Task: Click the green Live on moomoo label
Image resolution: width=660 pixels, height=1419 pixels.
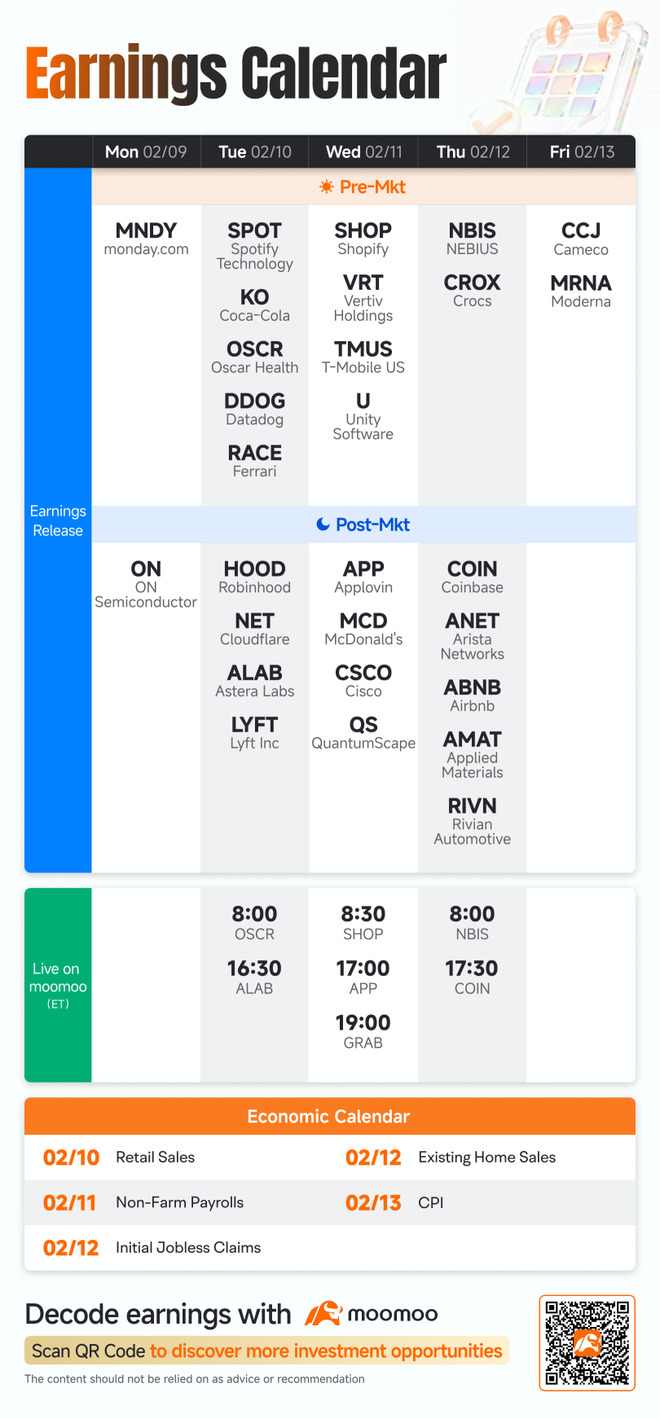Action: (58, 985)
